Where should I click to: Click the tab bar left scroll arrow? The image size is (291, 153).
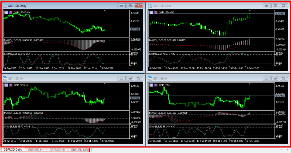(282, 150)
